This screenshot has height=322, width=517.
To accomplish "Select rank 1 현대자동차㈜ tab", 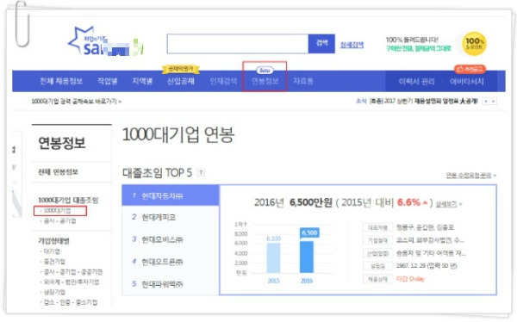I will tap(170, 195).
